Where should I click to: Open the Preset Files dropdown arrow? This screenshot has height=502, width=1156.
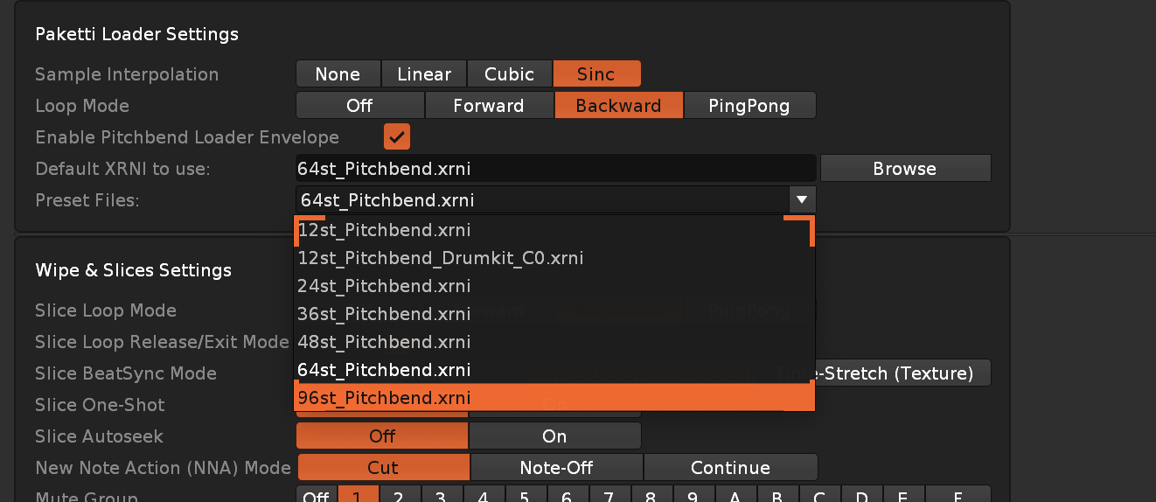[x=802, y=200]
